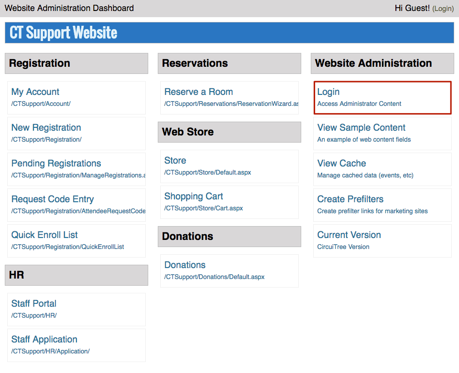Open the Staff Application page
This screenshot has height=373, width=459.
(44, 339)
